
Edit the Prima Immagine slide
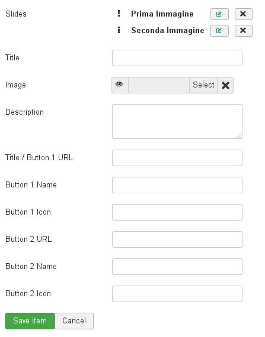point(219,14)
